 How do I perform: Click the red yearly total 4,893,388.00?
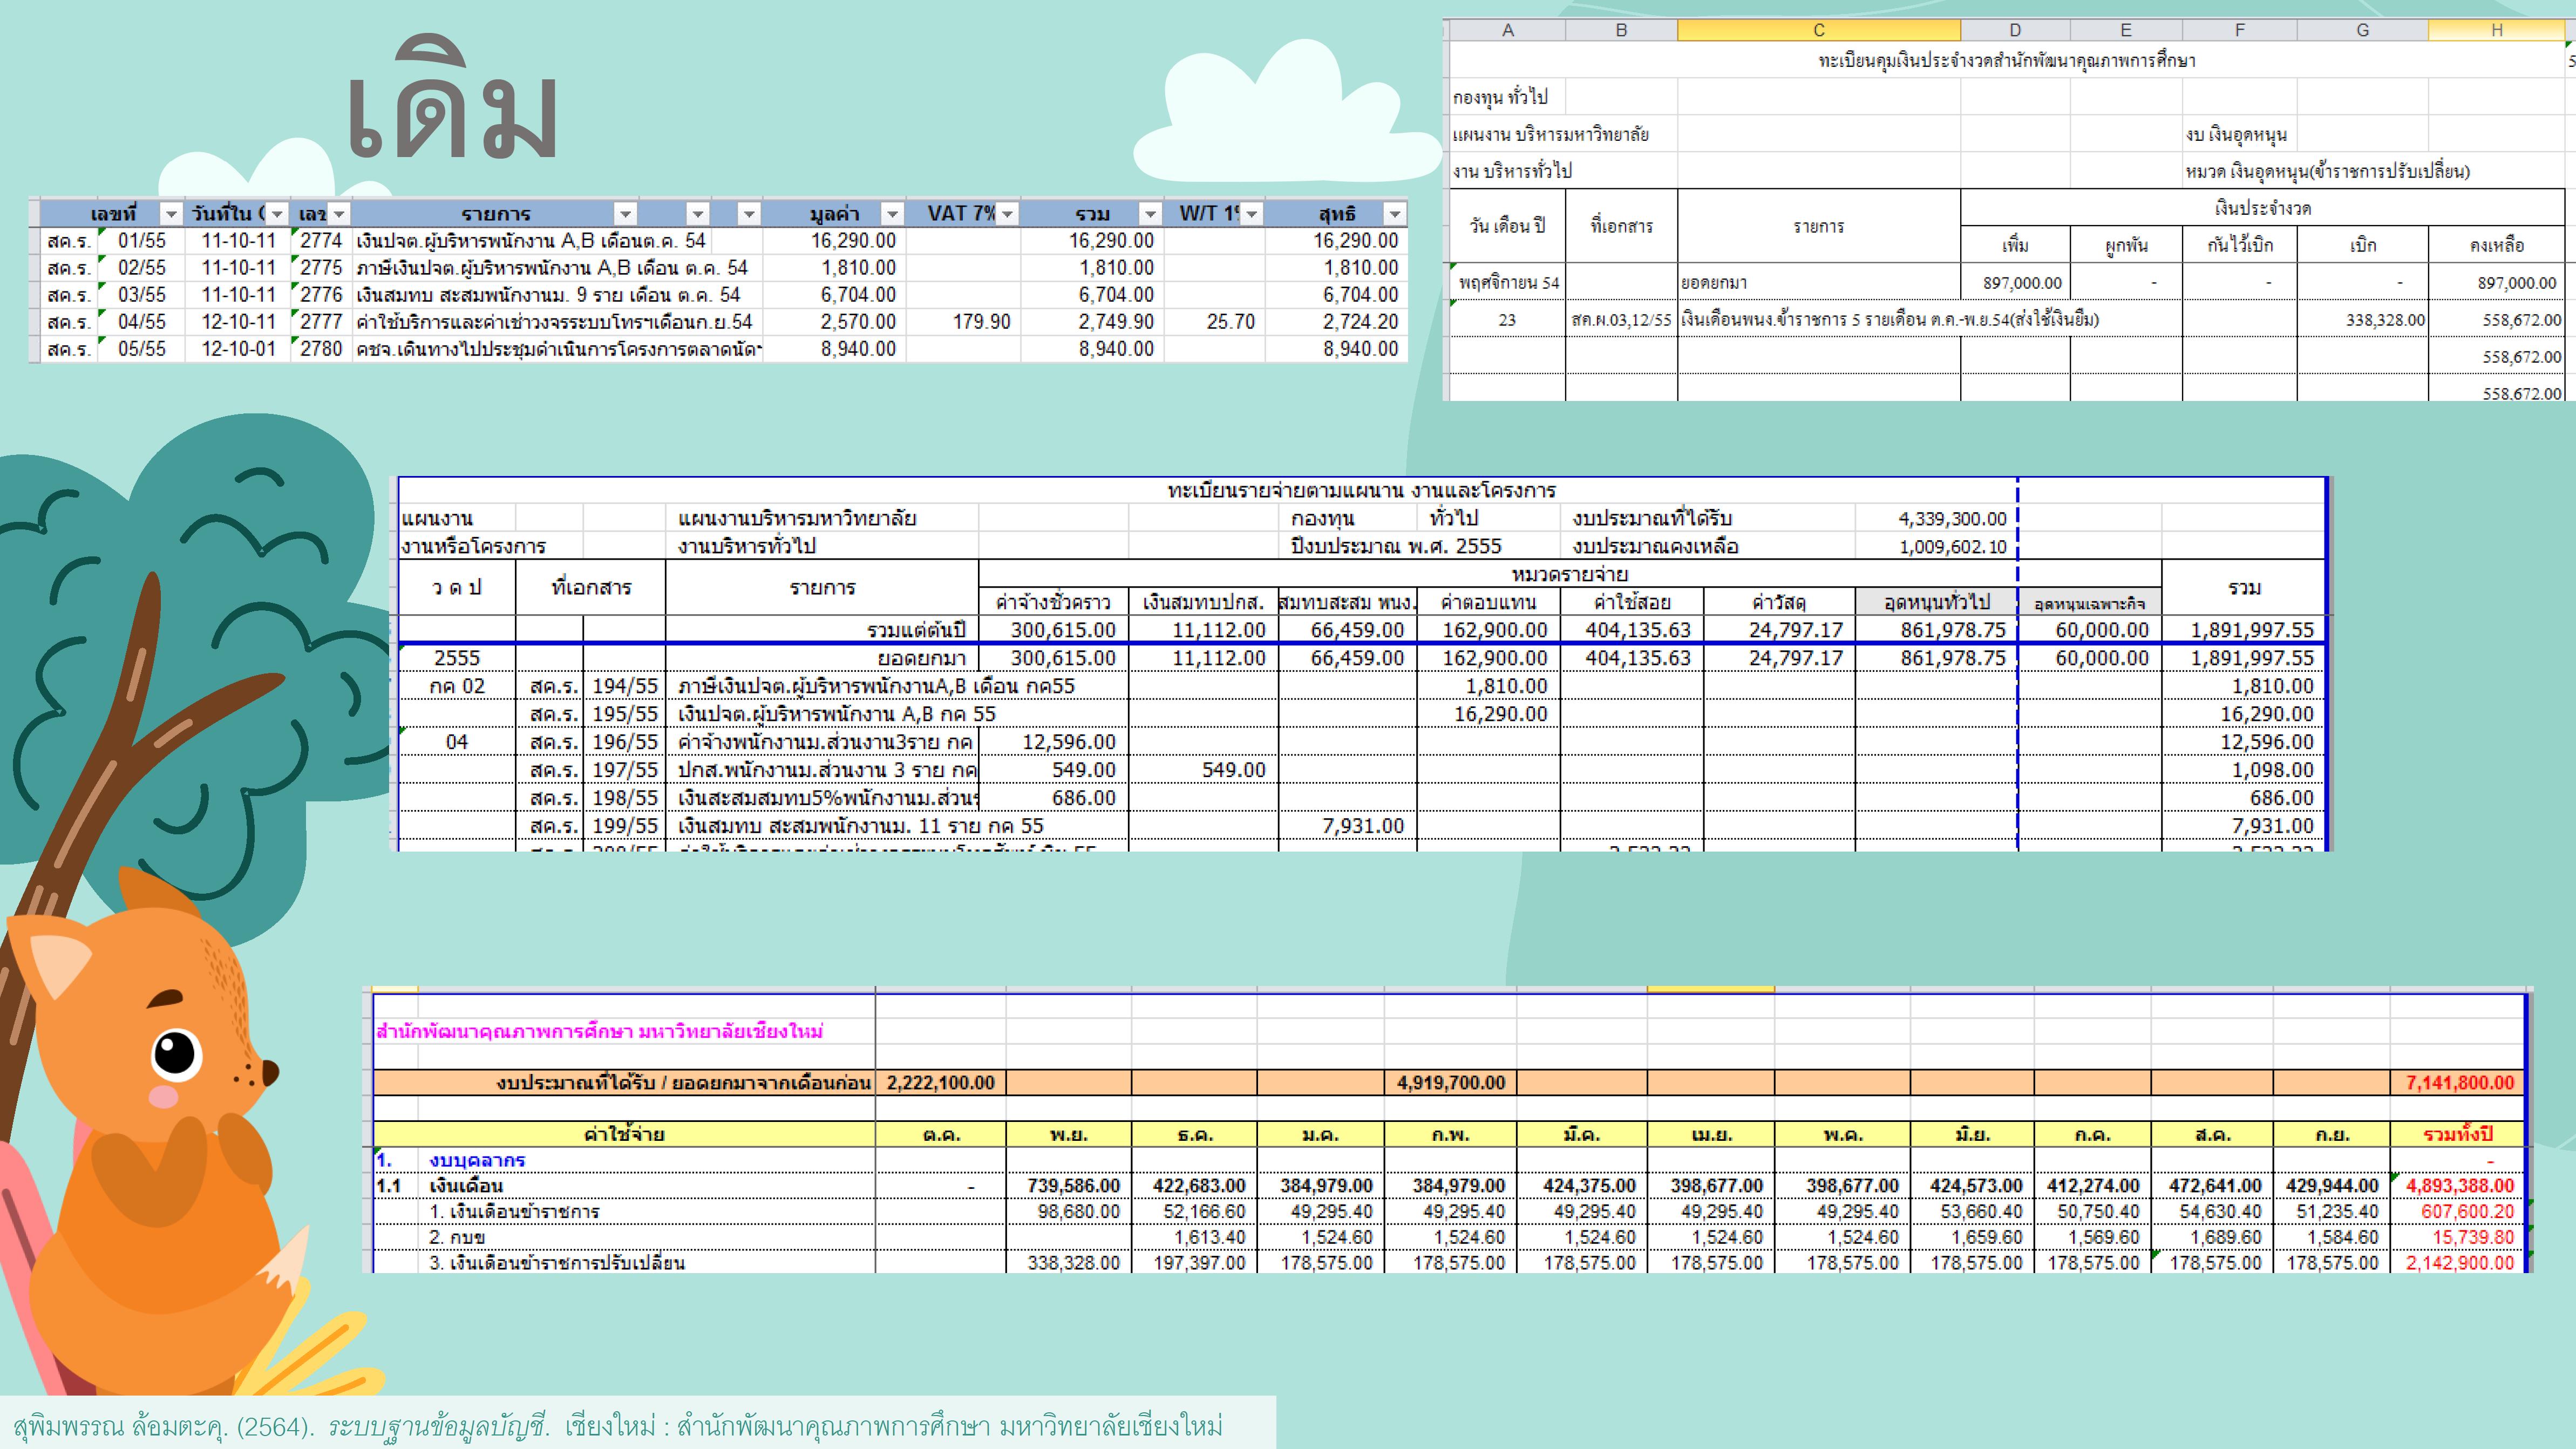(2459, 1186)
